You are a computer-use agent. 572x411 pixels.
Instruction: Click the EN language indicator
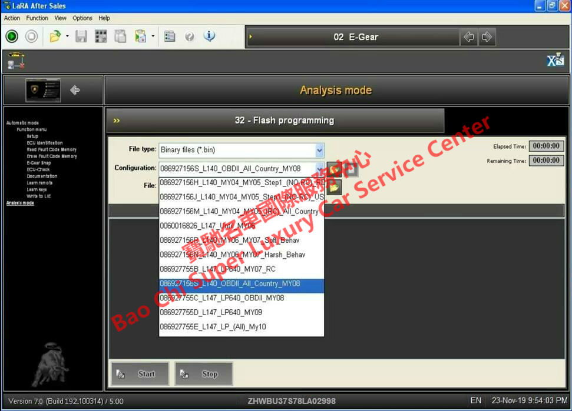point(476,401)
